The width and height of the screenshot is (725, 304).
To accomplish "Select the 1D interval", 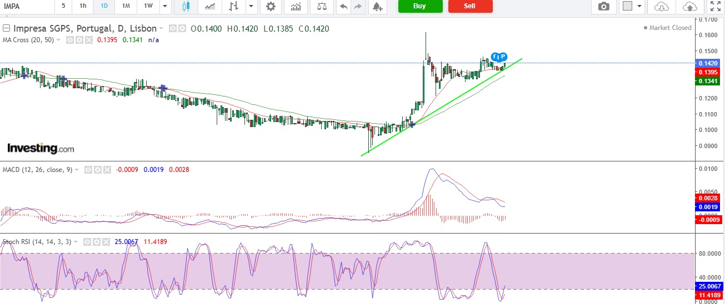I will tap(104, 7).
